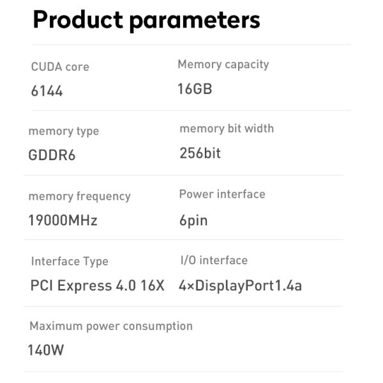The width and height of the screenshot is (383, 383).
Task: Click the divider line under the heading
Action: pos(191,45)
